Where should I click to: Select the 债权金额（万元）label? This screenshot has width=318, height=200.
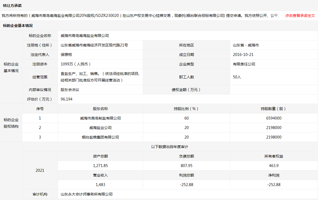tap(187, 90)
